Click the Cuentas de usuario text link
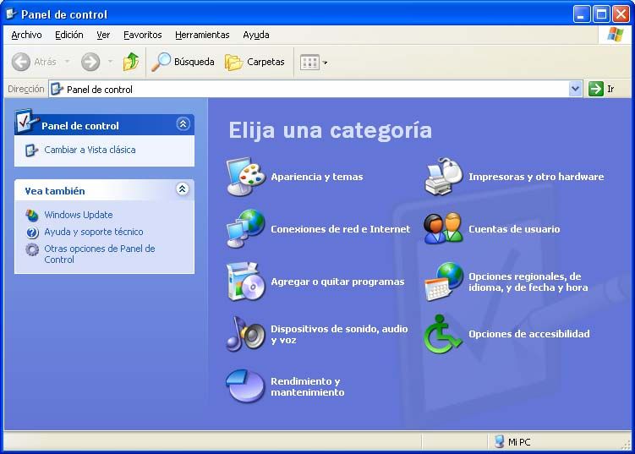 point(514,229)
